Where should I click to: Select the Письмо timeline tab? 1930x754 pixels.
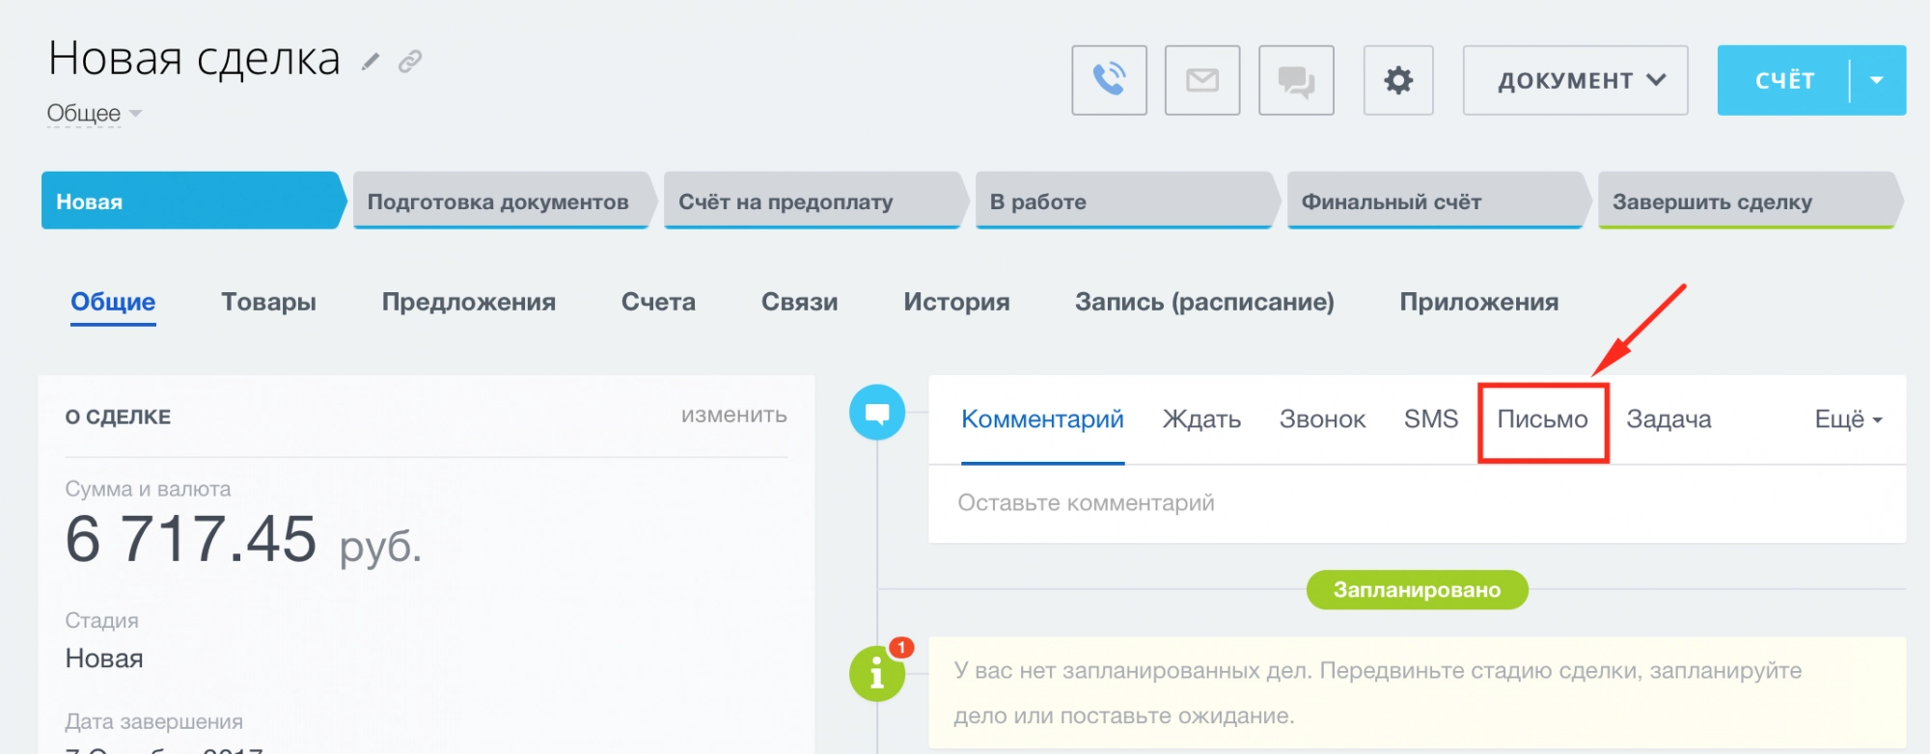(x=1542, y=419)
